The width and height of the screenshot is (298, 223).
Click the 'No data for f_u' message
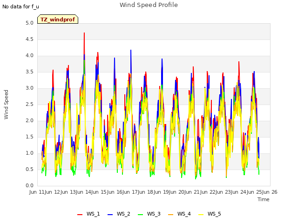coord(20,7)
